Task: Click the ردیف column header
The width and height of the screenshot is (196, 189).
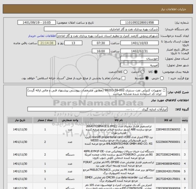Action: point(185,120)
